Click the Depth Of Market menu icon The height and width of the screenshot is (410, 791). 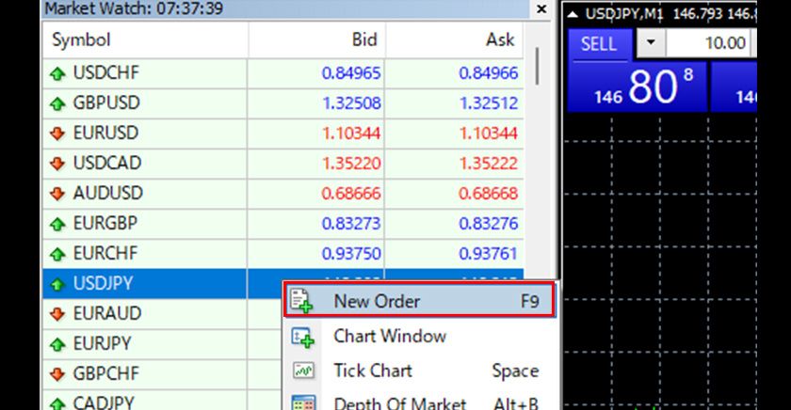pos(302,402)
